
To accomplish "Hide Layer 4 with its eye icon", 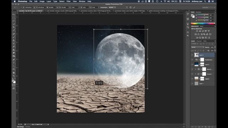I will (192, 55).
